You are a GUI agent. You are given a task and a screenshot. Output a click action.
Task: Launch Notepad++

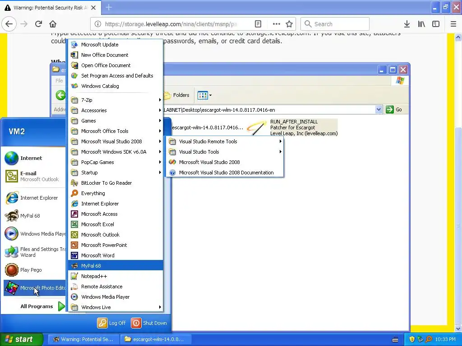115,276
